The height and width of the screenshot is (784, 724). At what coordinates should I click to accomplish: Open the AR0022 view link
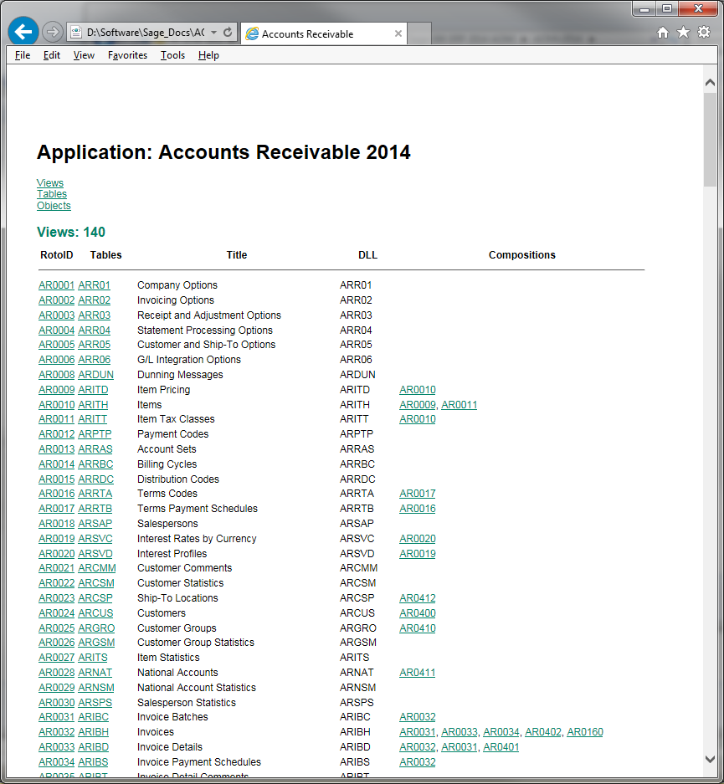tap(57, 583)
